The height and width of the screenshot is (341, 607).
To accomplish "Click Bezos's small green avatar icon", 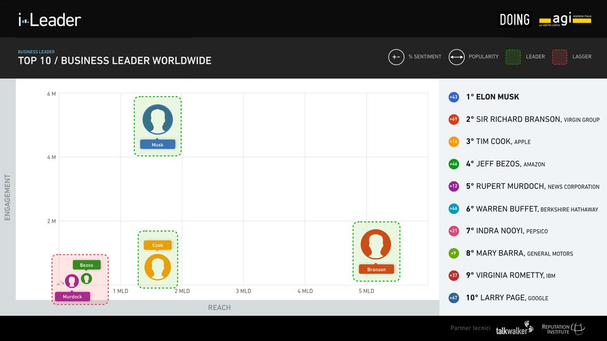I will coord(86,278).
